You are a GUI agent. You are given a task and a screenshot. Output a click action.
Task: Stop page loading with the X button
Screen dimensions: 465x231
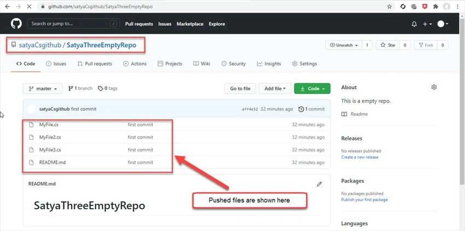(29, 6)
